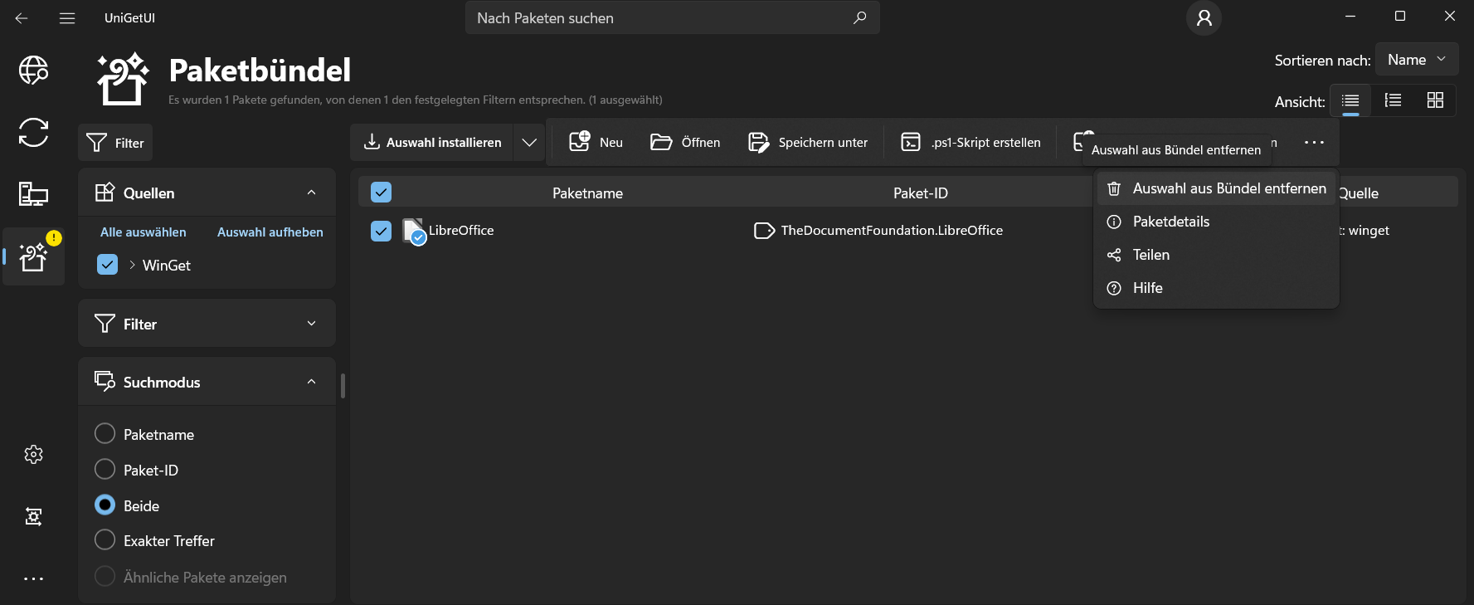Viewport: 1474px width, 605px height.
Task: Toggle the hamburger navigation menu
Action: (x=67, y=18)
